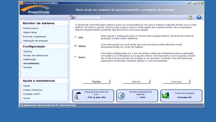216x122 pixels.
Task: Click the Energia AC value
Action: click(185, 97)
